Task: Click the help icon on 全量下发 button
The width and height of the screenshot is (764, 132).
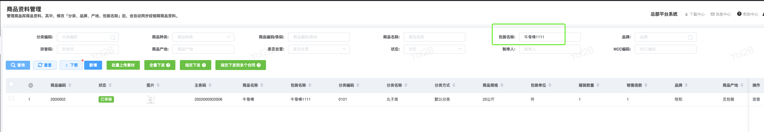Action: [x=168, y=65]
